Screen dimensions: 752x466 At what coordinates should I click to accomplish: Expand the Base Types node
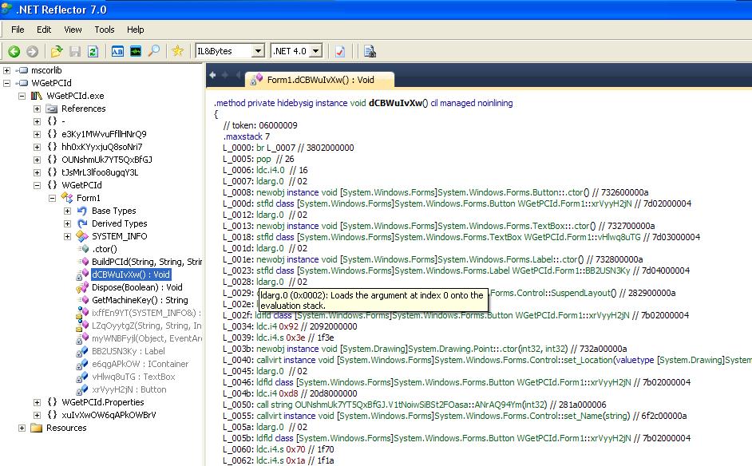coord(67,211)
